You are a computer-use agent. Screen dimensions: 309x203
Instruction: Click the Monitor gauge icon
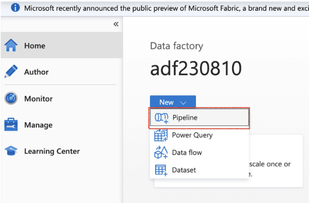[11, 99]
